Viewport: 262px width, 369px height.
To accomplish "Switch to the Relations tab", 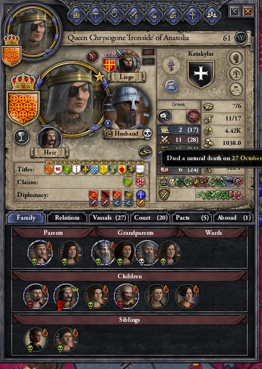I will tap(67, 218).
